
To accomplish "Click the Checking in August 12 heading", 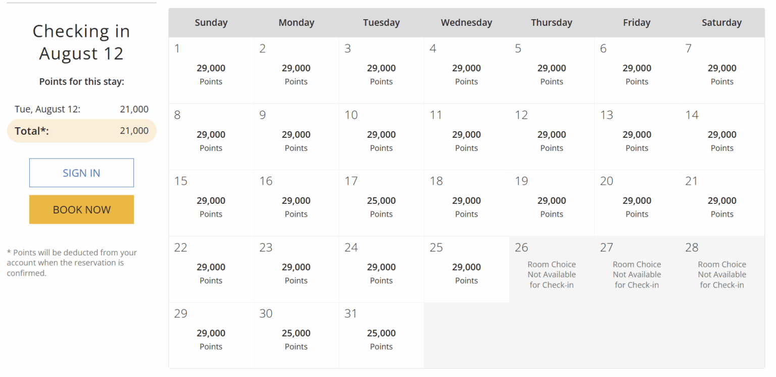I will click(x=81, y=42).
